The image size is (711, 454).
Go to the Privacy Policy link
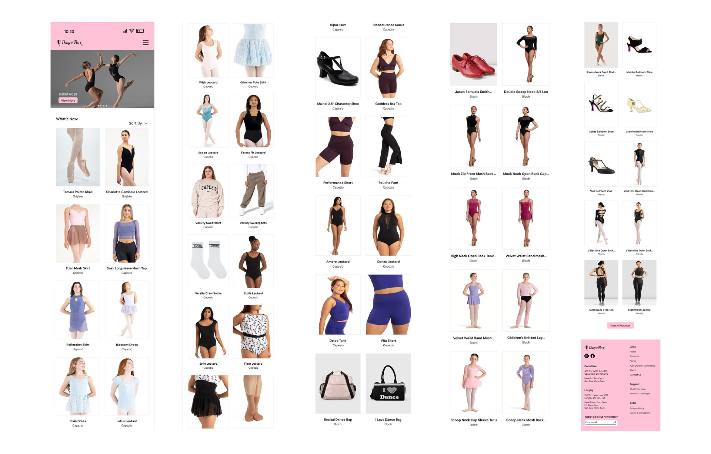[x=637, y=408]
